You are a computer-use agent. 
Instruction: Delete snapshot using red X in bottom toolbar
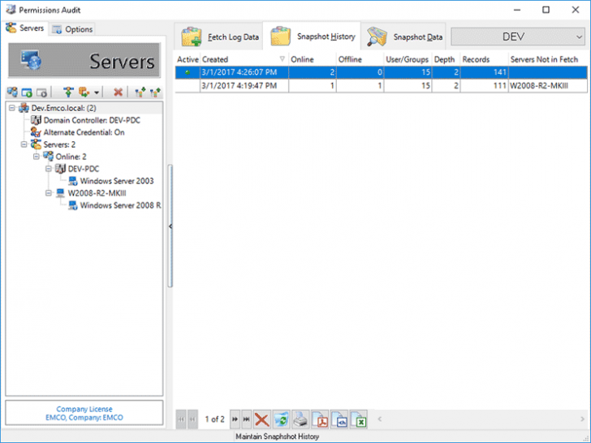click(261, 419)
